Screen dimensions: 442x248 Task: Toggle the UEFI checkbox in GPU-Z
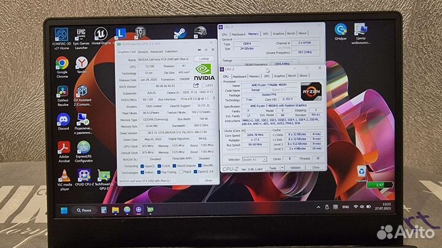(204, 85)
